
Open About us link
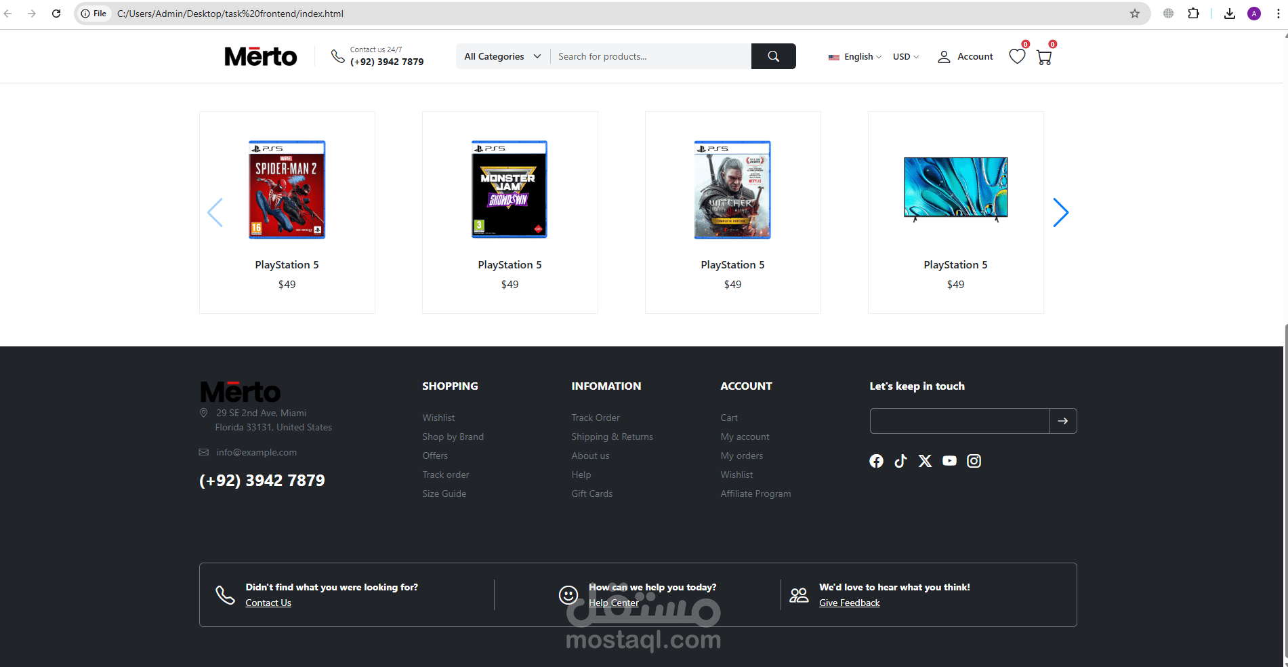coord(590,456)
